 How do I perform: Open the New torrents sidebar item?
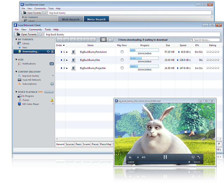pos(25,48)
